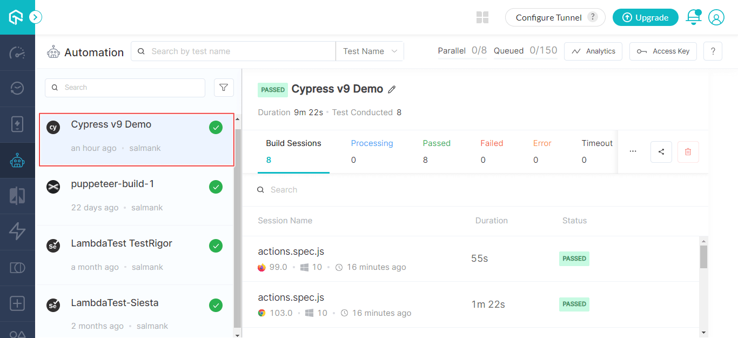Image resolution: width=738 pixels, height=338 pixels.
Task: Click the Selenium icon beside LambdaTest TestRigor
Action: 53,246
